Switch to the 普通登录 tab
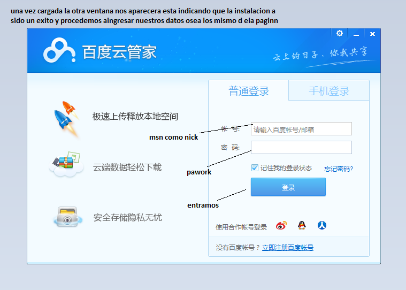 click(x=249, y=91)
